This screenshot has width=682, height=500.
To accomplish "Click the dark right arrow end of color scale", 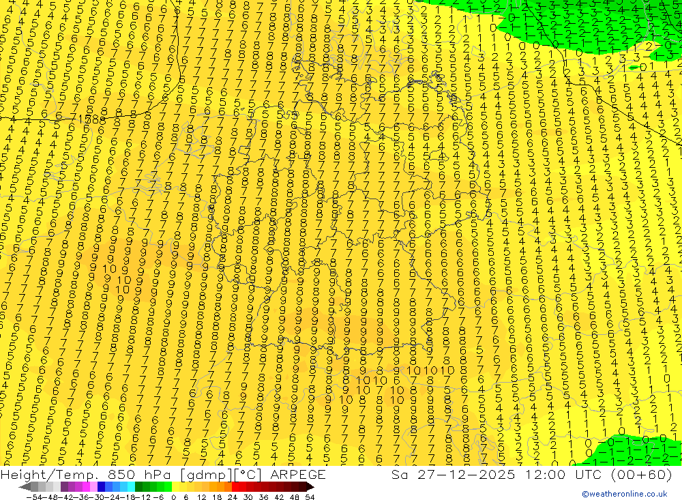I will pyautogui.click(x=310, y=487).
